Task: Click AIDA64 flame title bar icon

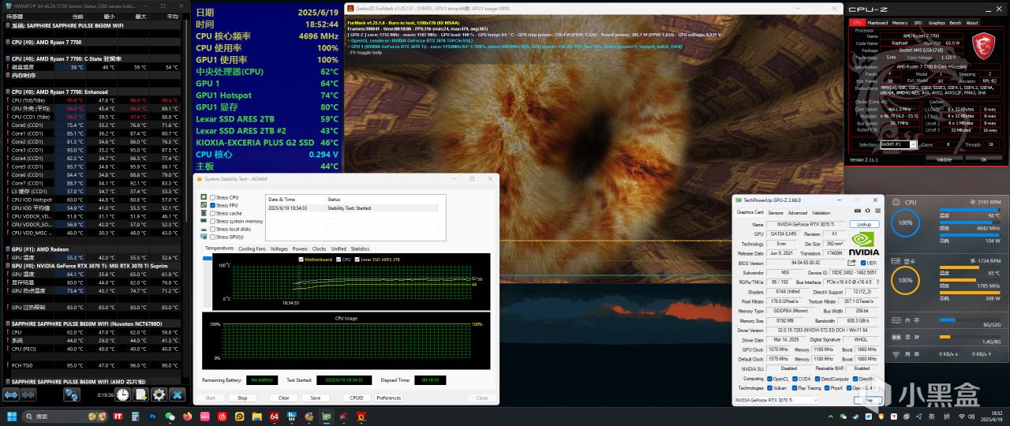Action: 200,180
